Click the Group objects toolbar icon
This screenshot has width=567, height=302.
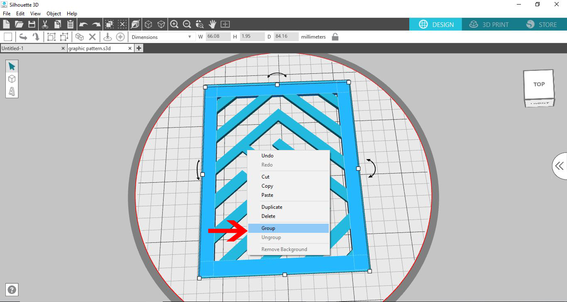click(51, 37)
